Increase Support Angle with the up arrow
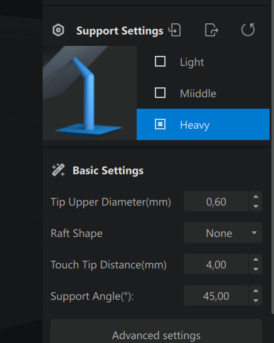The height and width of the screenshot is (343, 274). coord(256,291)
